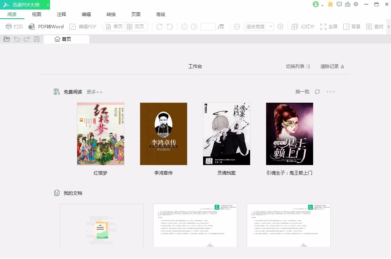Switch workspace to list view (切换列表)
391x259 pixels.
297,66
